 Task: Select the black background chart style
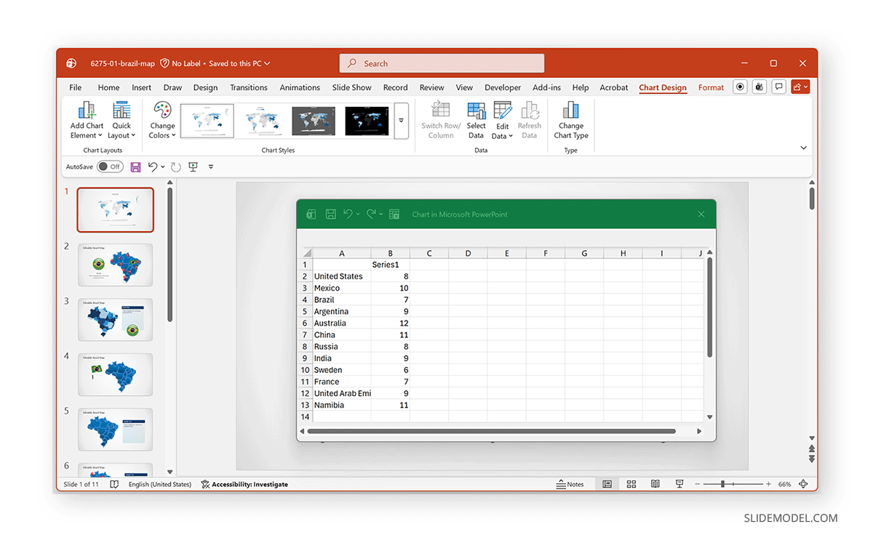[x=367, y=121]
